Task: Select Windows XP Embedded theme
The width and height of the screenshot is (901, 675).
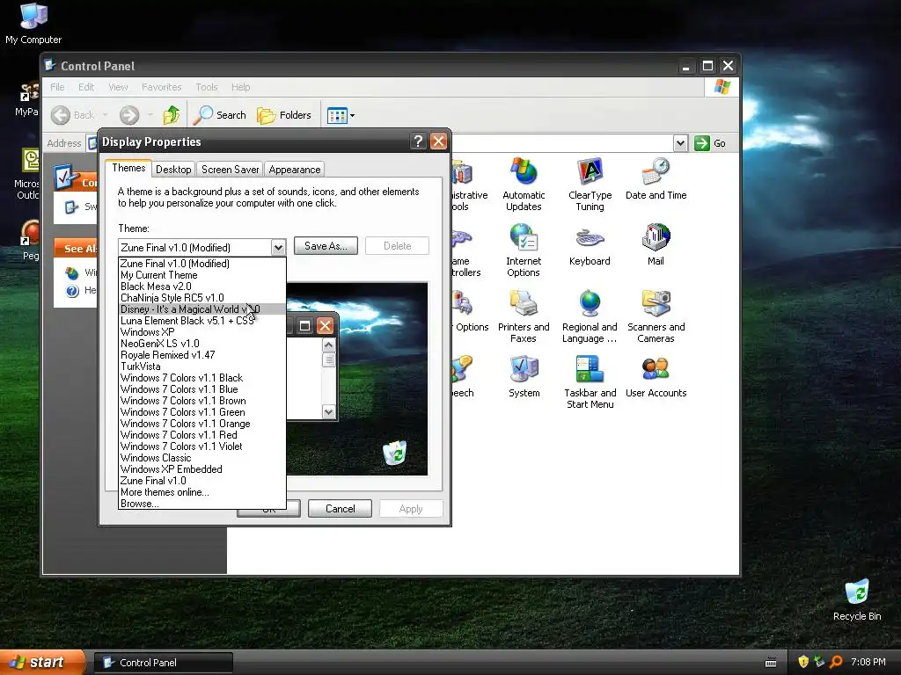Action: 201,469
